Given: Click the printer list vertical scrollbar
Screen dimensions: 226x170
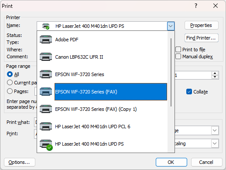Looking at the screenshot, I should [171, 73].
